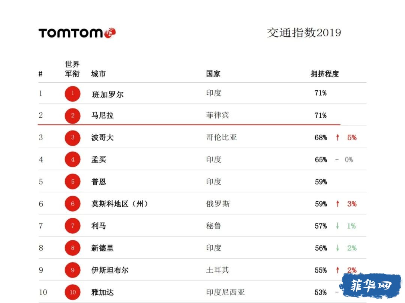Image resolution: width=405 pixels, height=303 pixels.
Task: Click the 世界军衔 column header
Action: [x=72, y=69]
